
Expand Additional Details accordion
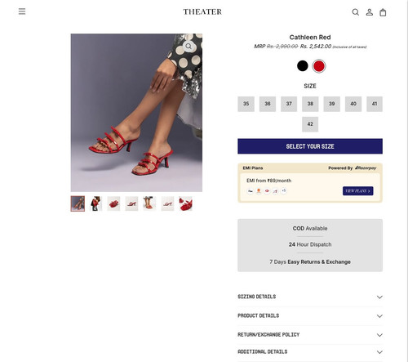pyautogui.click(x=310, y=352)
